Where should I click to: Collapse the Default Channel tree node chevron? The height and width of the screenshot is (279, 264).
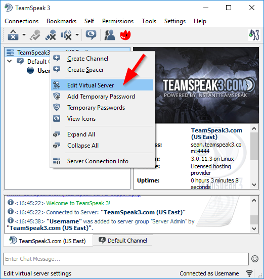coord(10,61)
